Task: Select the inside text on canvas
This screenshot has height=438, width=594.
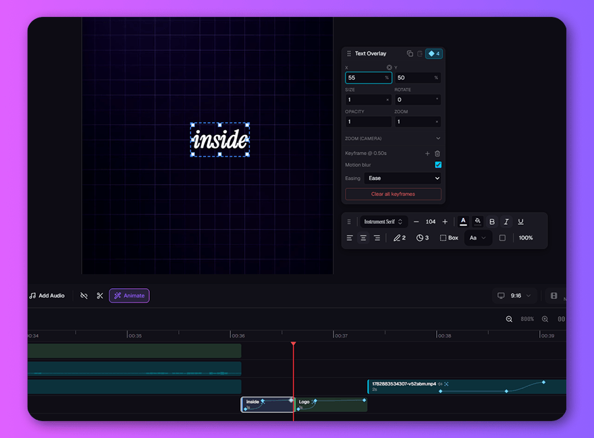Action: pyautogui.click(x=220, y=140)
